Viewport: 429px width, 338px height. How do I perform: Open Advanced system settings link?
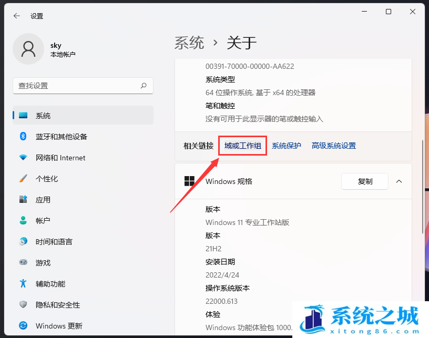pos(334,146)
